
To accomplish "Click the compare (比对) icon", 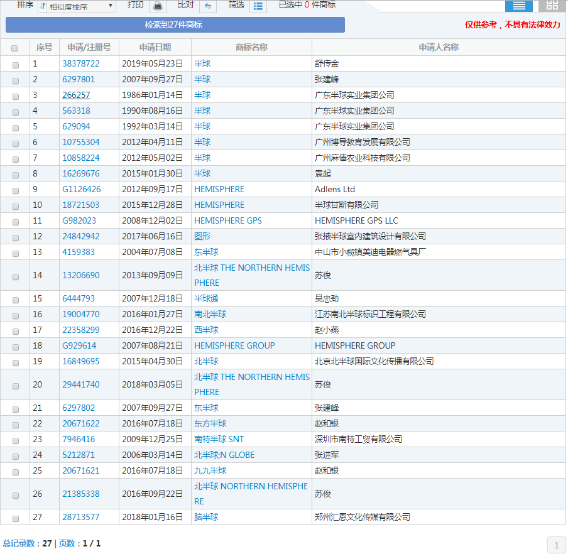I will tap(208, 6).
